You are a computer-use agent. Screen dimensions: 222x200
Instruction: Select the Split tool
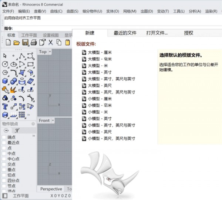pos(30,90)
